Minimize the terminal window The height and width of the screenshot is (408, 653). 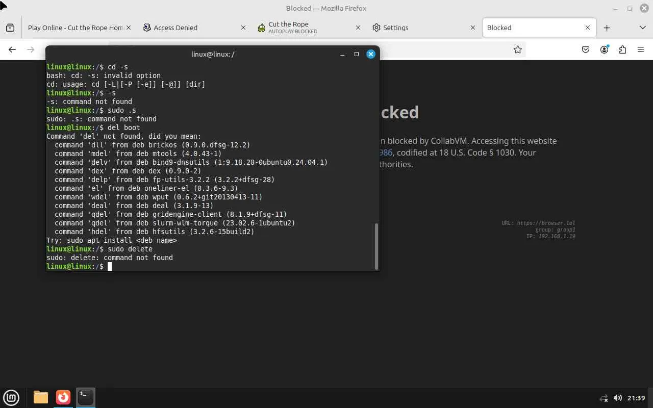pyautogui.click(x=342, y=54)
